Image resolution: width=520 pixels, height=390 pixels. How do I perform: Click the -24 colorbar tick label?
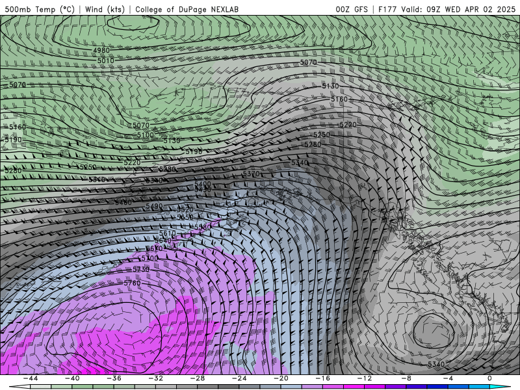click(239, 378)
